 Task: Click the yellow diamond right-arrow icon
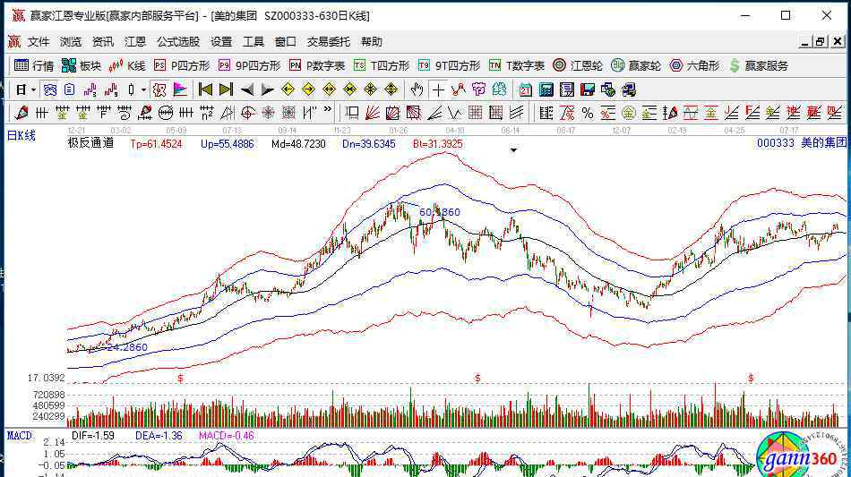[309, 89]
